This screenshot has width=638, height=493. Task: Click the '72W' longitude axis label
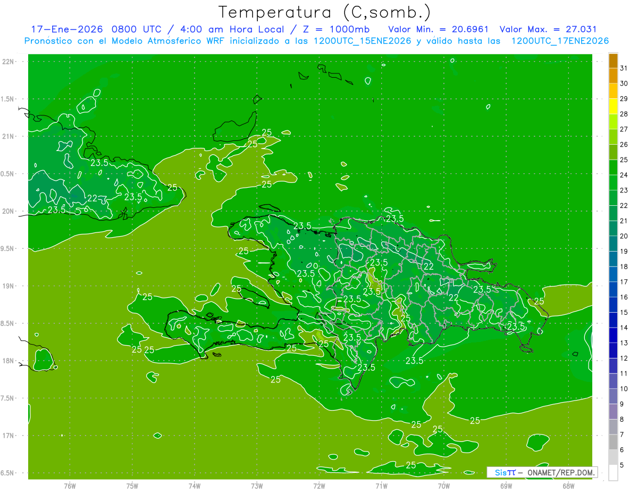coord(319,486)
